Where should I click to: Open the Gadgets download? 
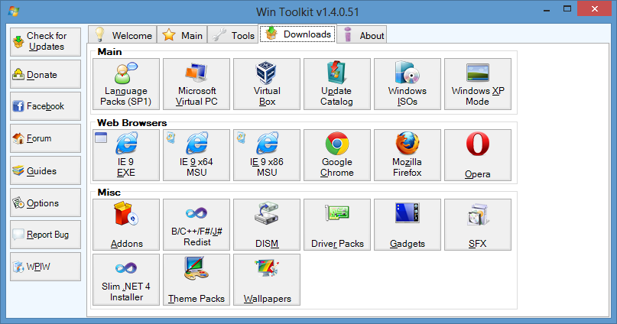407,225
